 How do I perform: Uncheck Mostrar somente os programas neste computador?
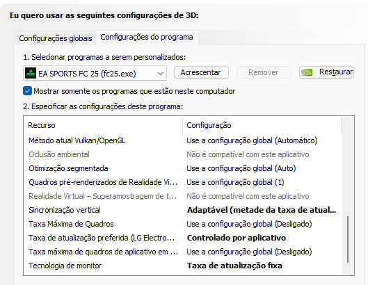(27, 91)
